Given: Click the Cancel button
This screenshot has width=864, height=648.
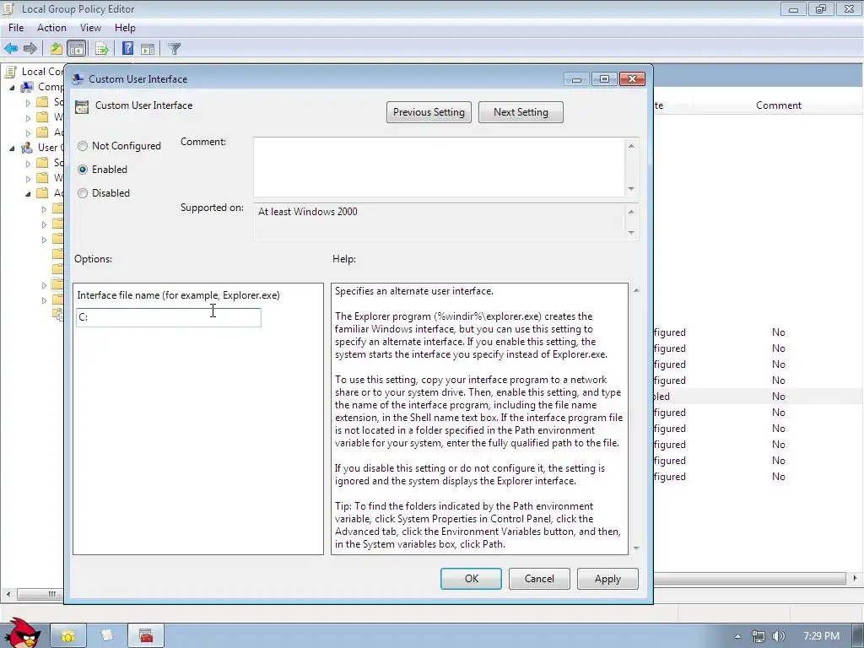Looking at the screenshot, I should tap(539, 579).
